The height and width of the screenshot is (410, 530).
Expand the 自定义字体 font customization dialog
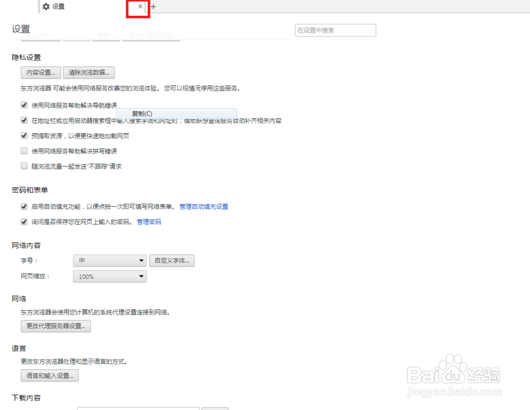pyautogui.click(x=171, y=260)
